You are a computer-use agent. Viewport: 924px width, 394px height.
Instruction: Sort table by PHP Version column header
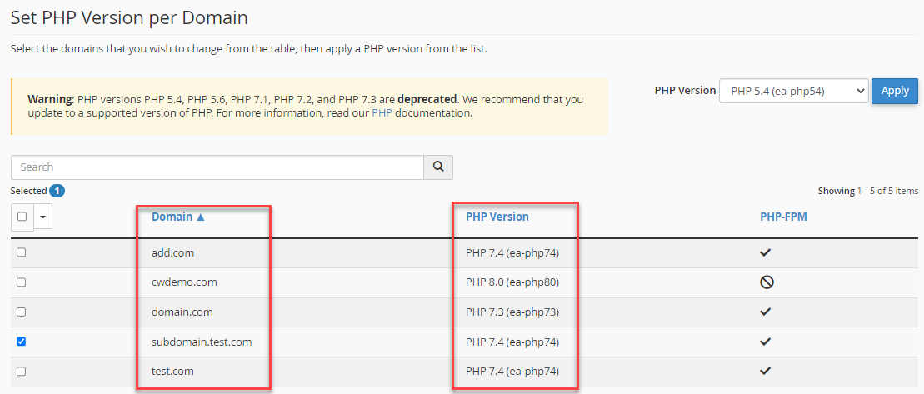point(497,217)
